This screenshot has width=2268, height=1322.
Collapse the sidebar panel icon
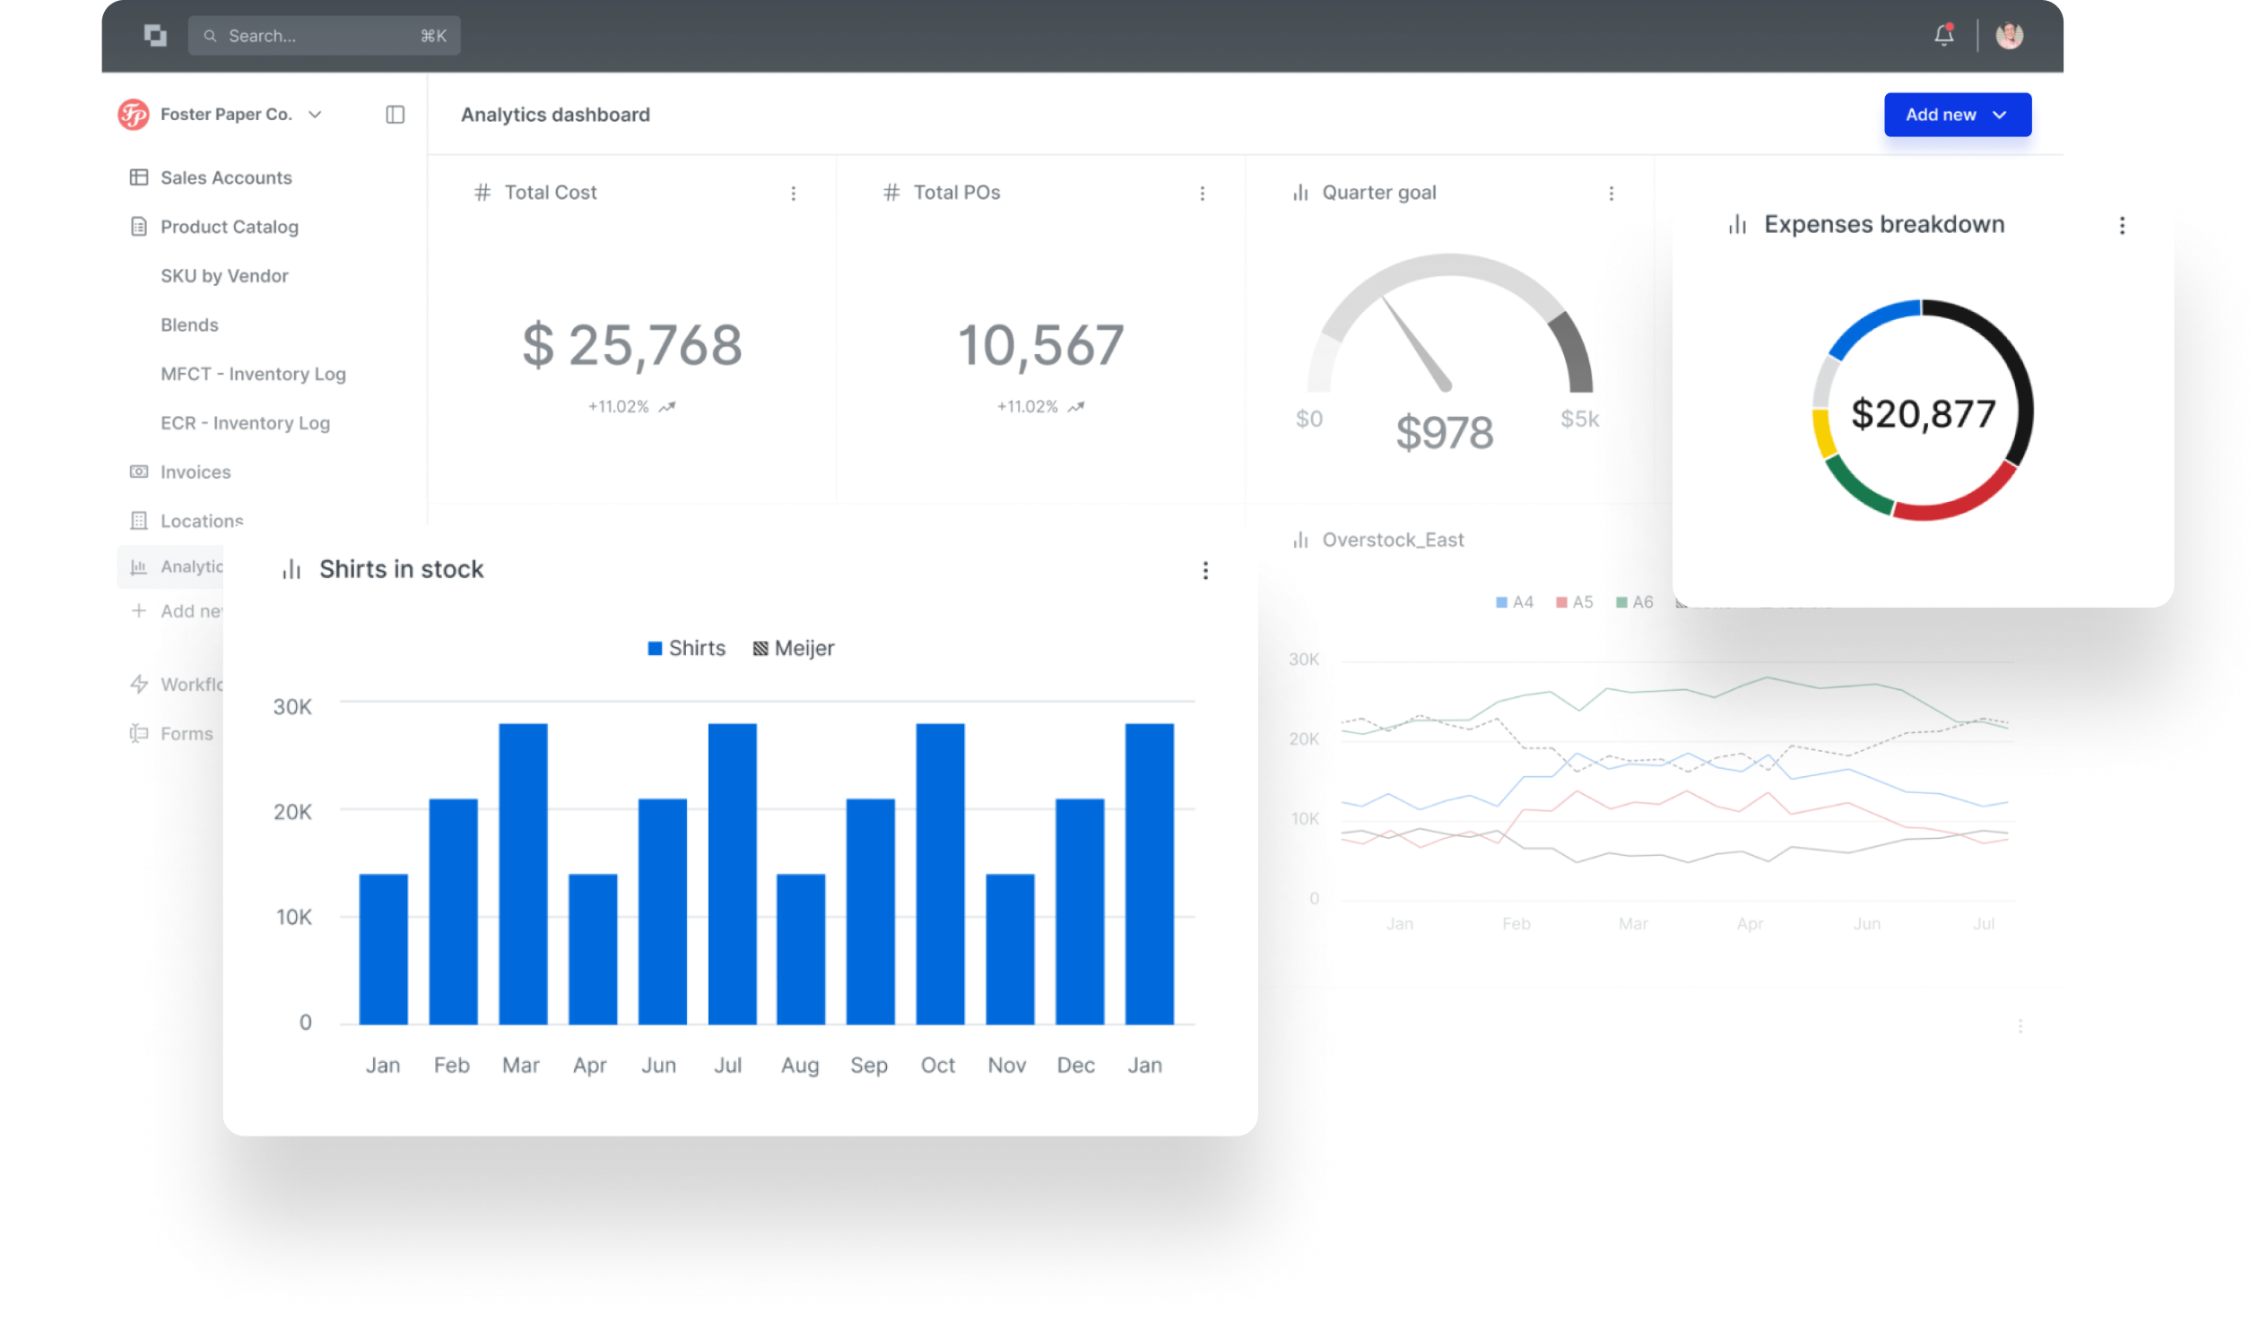point(395,114)
